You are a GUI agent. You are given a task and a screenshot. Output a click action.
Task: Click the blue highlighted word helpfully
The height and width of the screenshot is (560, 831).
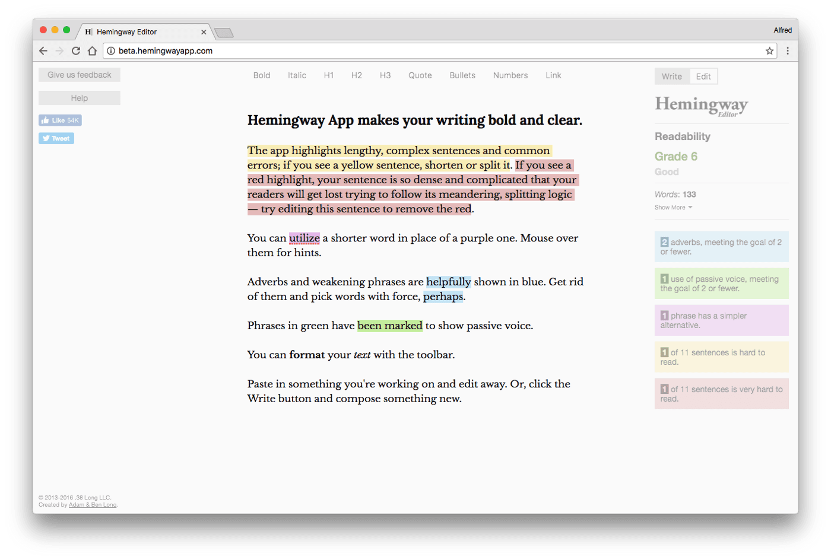449,282
